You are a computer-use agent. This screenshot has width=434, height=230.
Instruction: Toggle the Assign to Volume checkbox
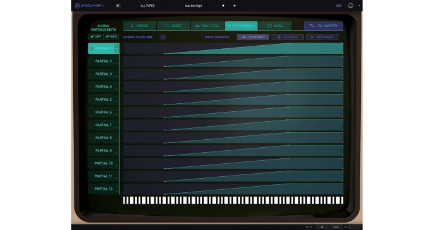[163, 37]
